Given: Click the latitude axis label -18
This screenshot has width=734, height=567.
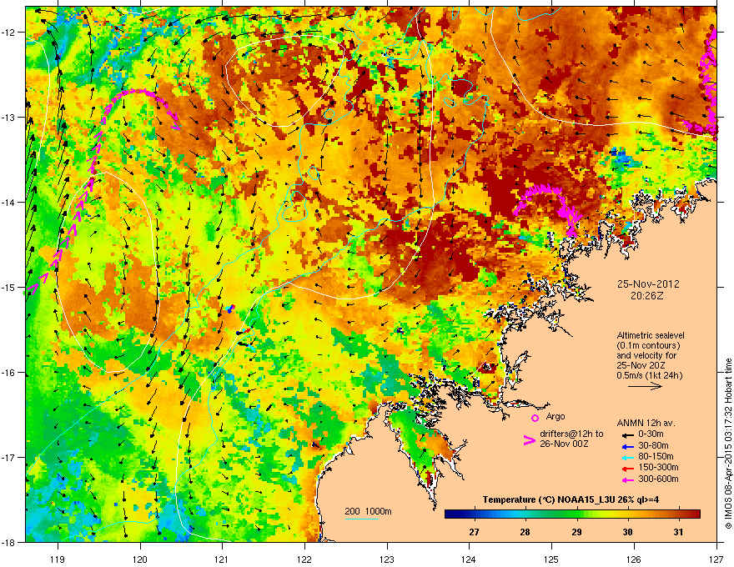Looking at the screenshot, I should (x=8, y=542).
